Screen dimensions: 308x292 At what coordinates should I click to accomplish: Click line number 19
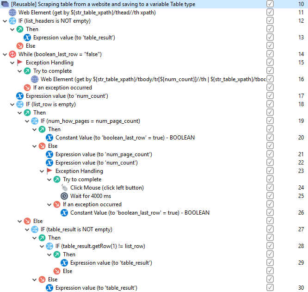(x=301, y=121)
